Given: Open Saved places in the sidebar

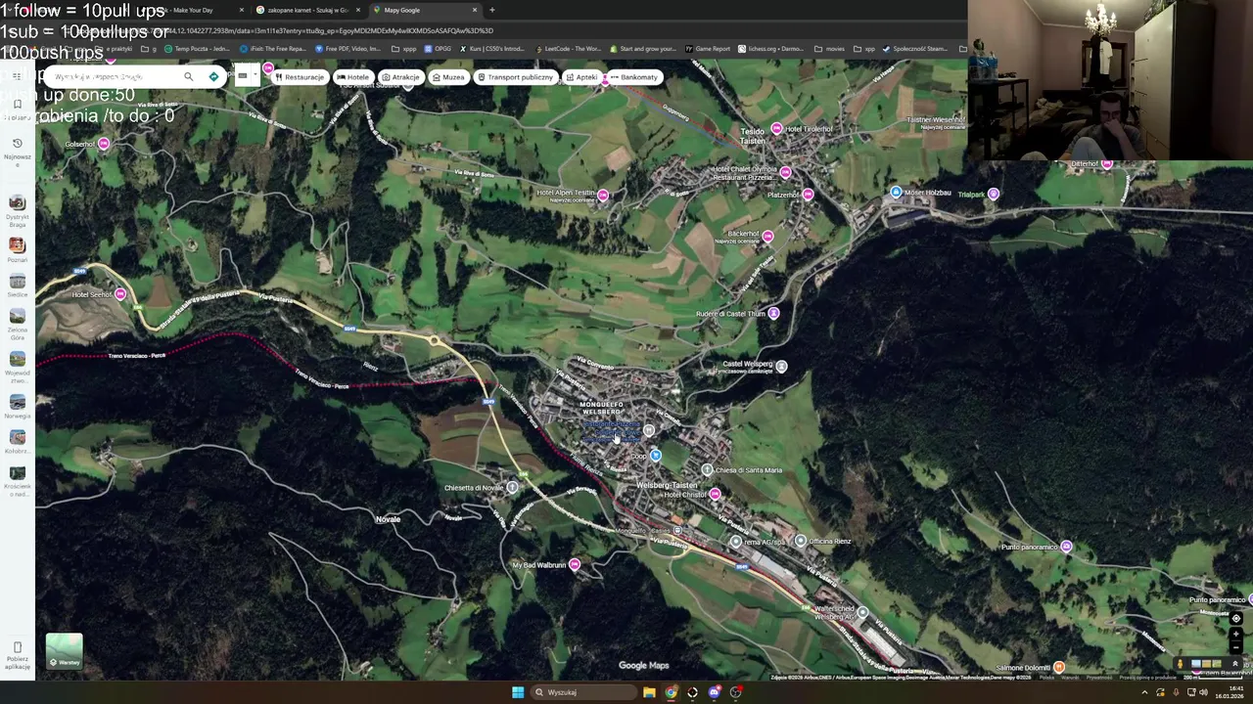Looking at the screenshot, I should (x=17, y=108).
